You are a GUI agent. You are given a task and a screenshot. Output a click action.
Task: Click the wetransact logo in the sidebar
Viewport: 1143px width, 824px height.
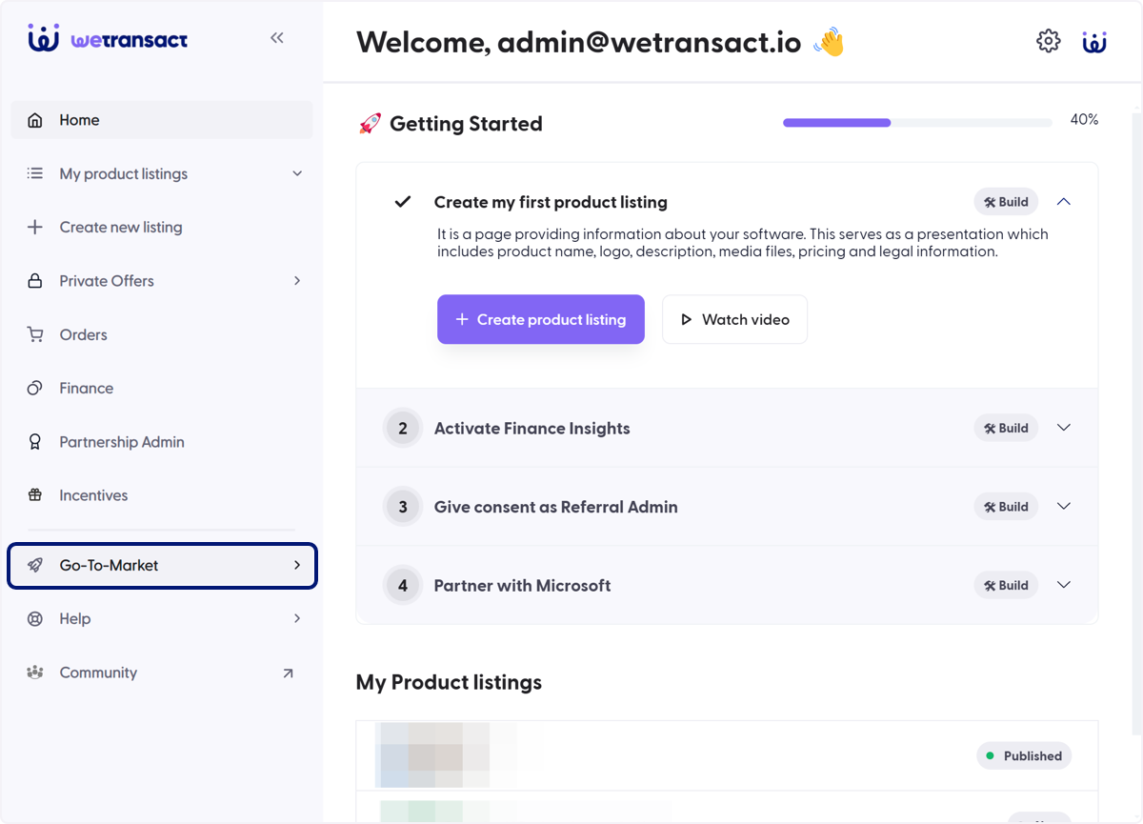pyautogui.click(x=108, y=39)
